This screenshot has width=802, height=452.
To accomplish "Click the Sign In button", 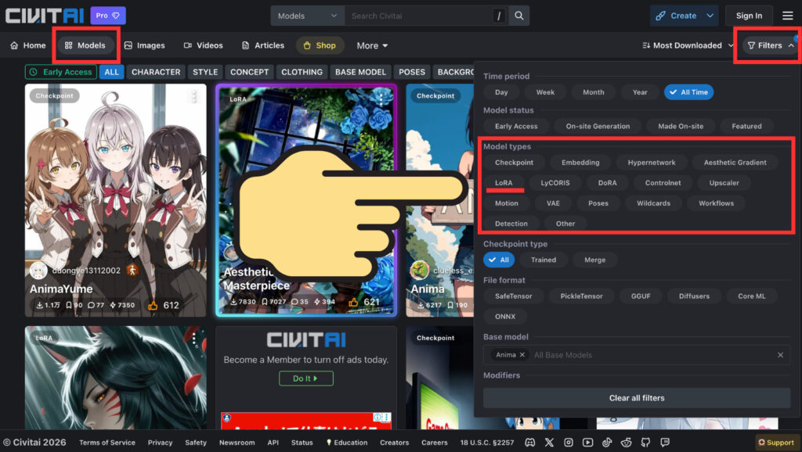I will 749,16.
